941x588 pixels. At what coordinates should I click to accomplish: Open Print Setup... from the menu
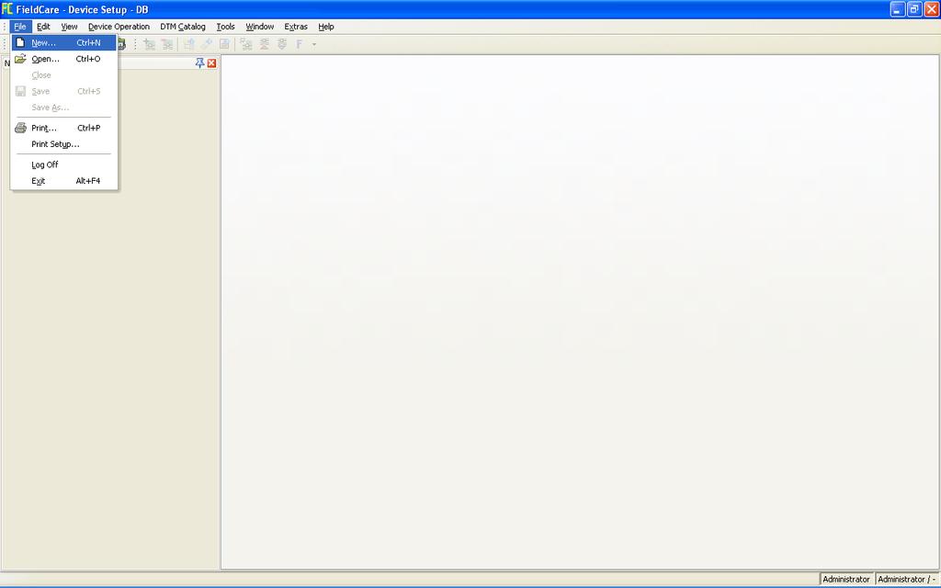click(x=63, y=144)
